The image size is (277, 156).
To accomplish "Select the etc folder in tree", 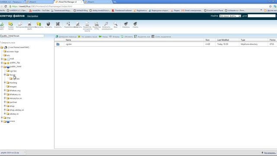I will click(x=8, y=55).
